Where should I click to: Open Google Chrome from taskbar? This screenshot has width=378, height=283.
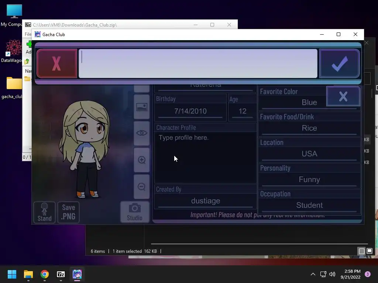pos(45,274)
